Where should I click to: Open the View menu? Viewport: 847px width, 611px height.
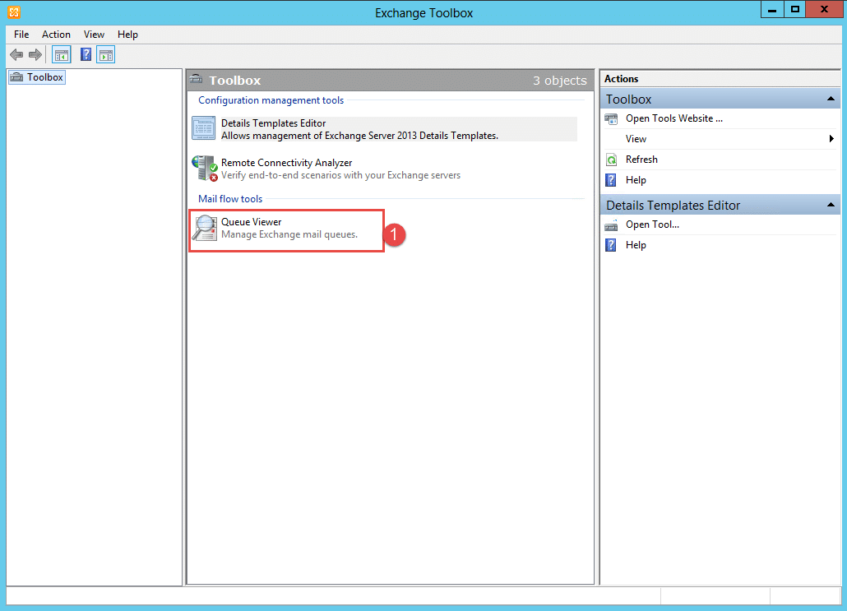click(94, 34)
